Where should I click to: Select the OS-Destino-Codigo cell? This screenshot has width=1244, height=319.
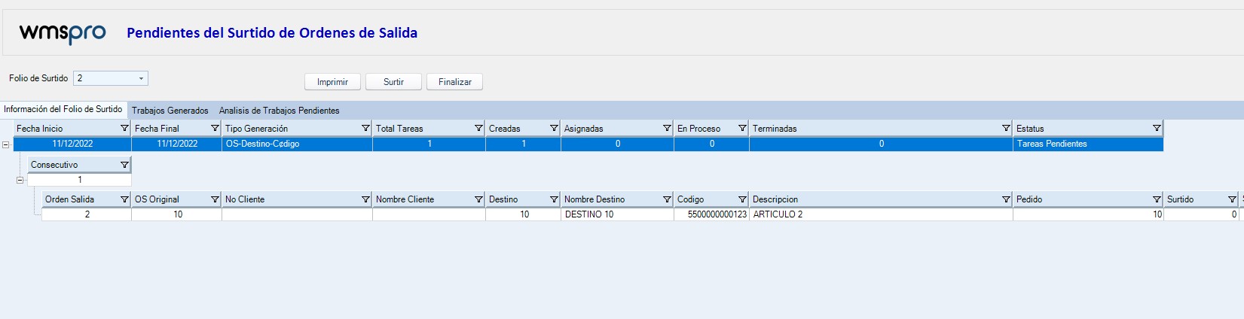[297, 144]
